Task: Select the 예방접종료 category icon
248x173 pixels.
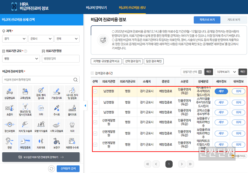Action: 25,143
